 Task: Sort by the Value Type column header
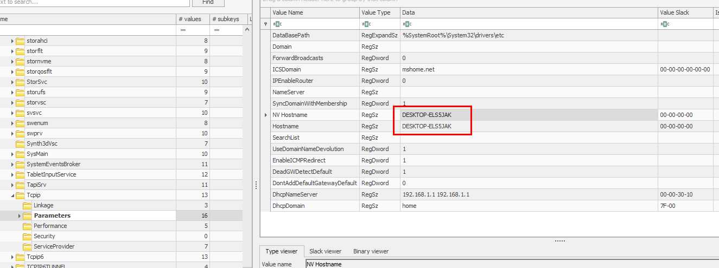click(379, 12)
